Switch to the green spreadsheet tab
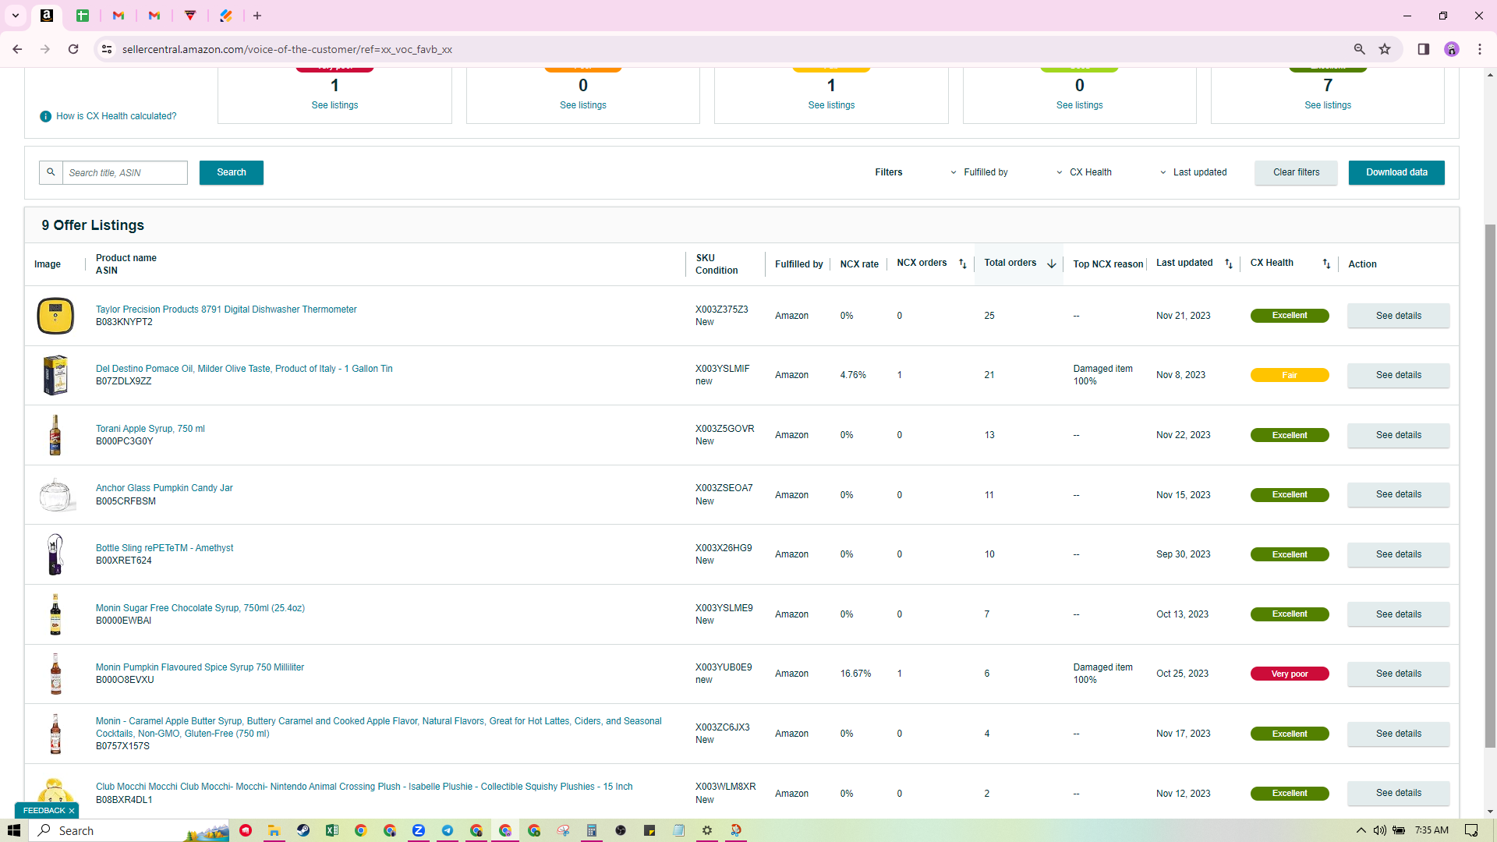Image resolution: width=1497 pixels, height=842 pixels. pyautogui.click(x=83, y=16)
